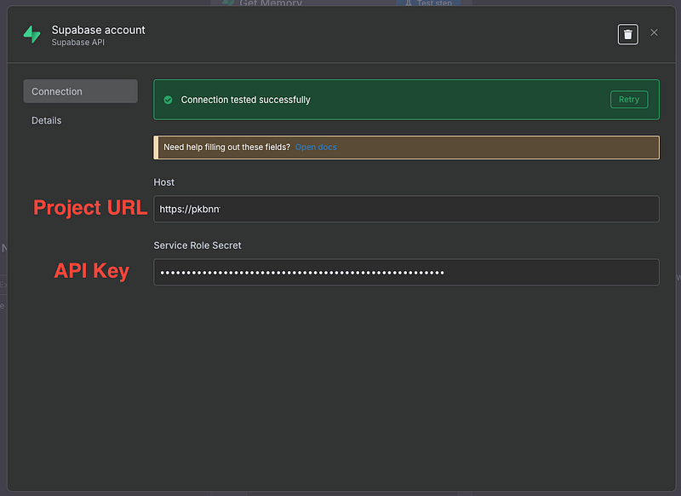Click the red Project URL annotation
This screenshot has width=681, height=496.
pyautogui.click(x=89, y=207)
